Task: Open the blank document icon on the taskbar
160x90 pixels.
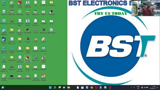Action: (x=78, y=87)
